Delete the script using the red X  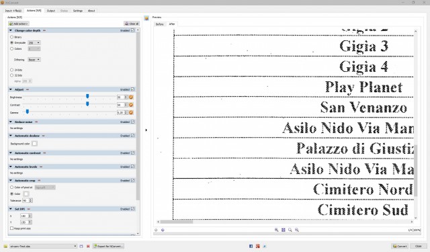[x=88, y=246]
